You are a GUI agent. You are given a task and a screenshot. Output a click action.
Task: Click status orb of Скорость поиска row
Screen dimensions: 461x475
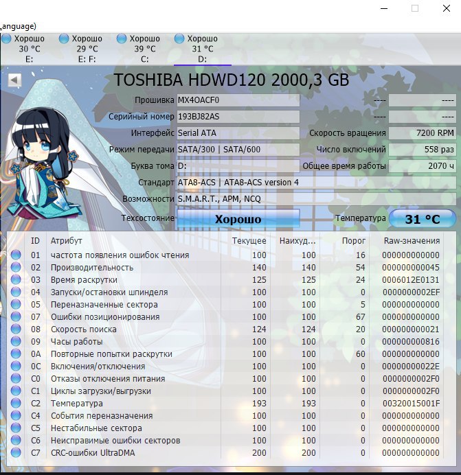click(x=16, y=329)
